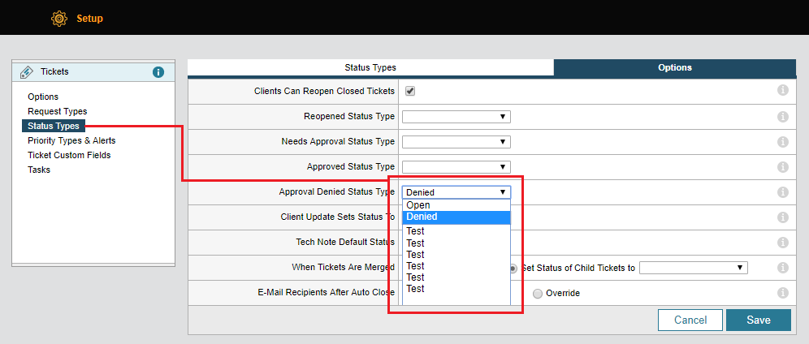809x344 pixels.
Task: Open Set Status of Child Tickets dropdown
Action: pos(694,268)
